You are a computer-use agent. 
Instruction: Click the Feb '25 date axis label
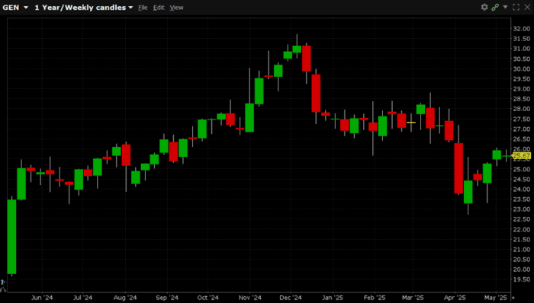(x=375, y=298)
